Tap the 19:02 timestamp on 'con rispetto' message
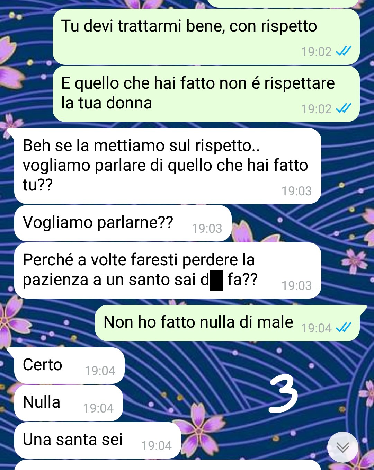 (316, 52)
